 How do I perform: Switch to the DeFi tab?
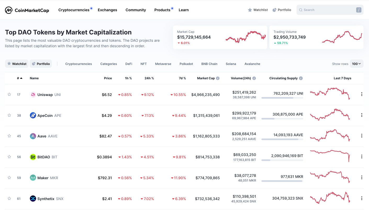[x=129, y=64]
